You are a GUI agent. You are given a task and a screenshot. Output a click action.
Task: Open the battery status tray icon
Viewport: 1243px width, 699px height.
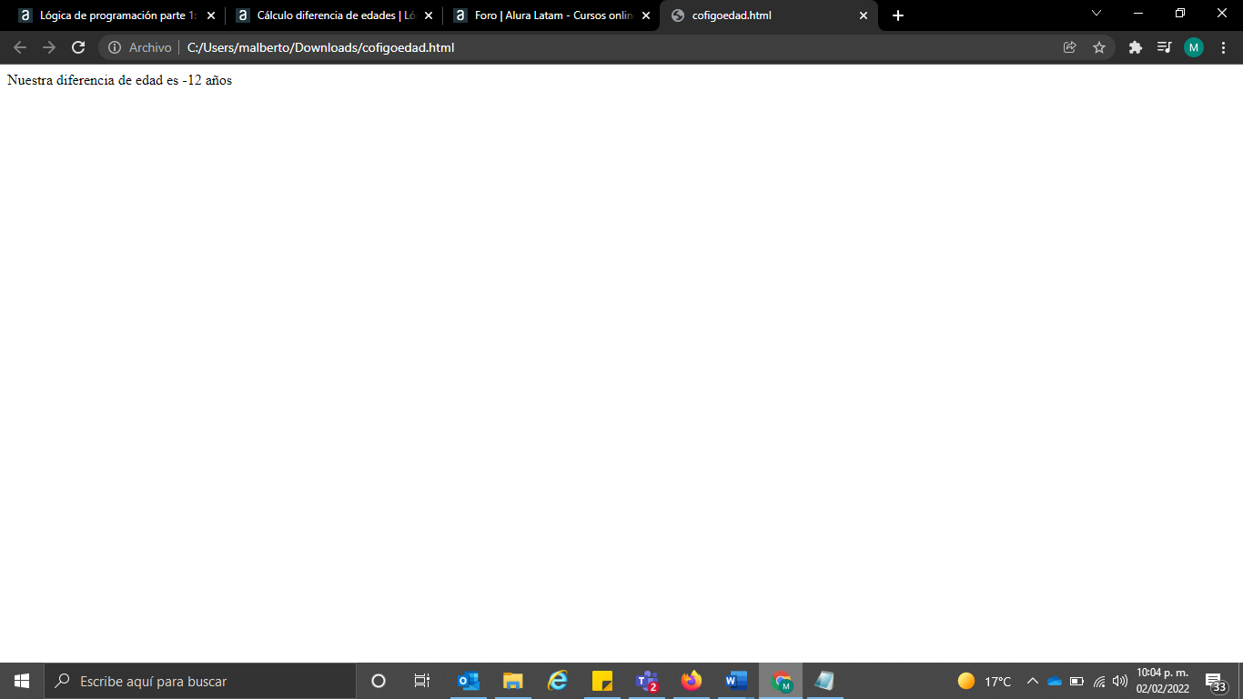tap(1077, 681)
